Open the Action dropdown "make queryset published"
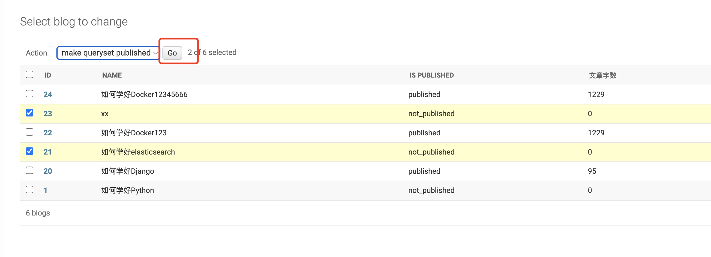 (108, 53)
